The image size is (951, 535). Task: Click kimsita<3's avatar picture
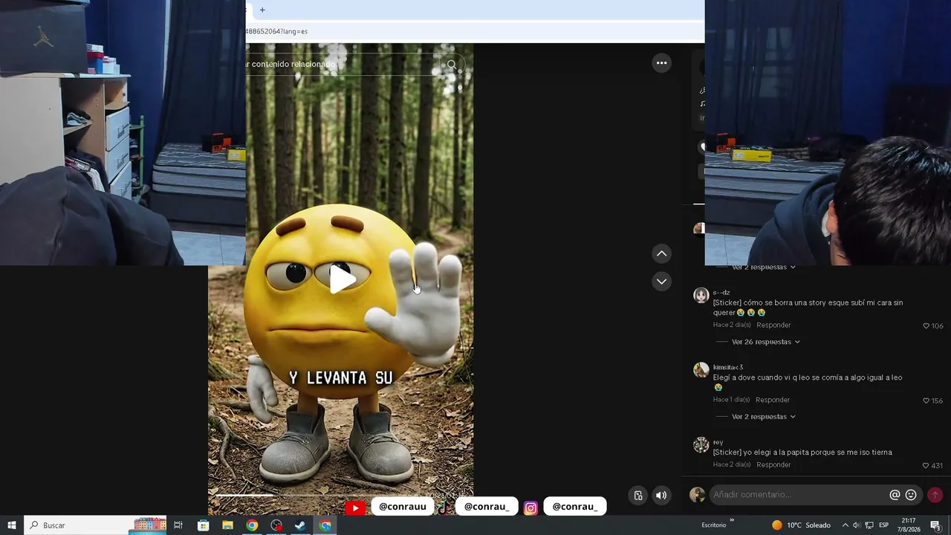pos(701,370)
